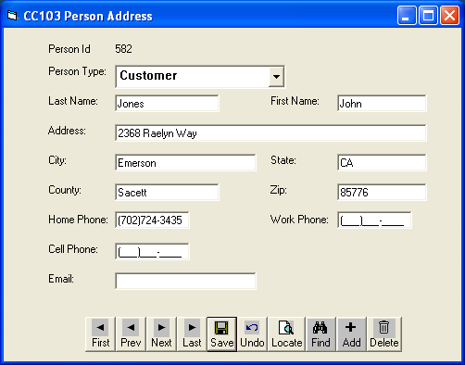
Task: Add a new person record
Action: 351,334
